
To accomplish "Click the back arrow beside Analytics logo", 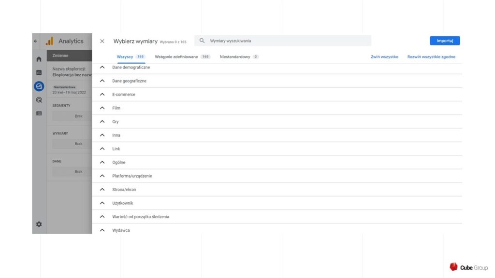I will (x=36, y=41).
